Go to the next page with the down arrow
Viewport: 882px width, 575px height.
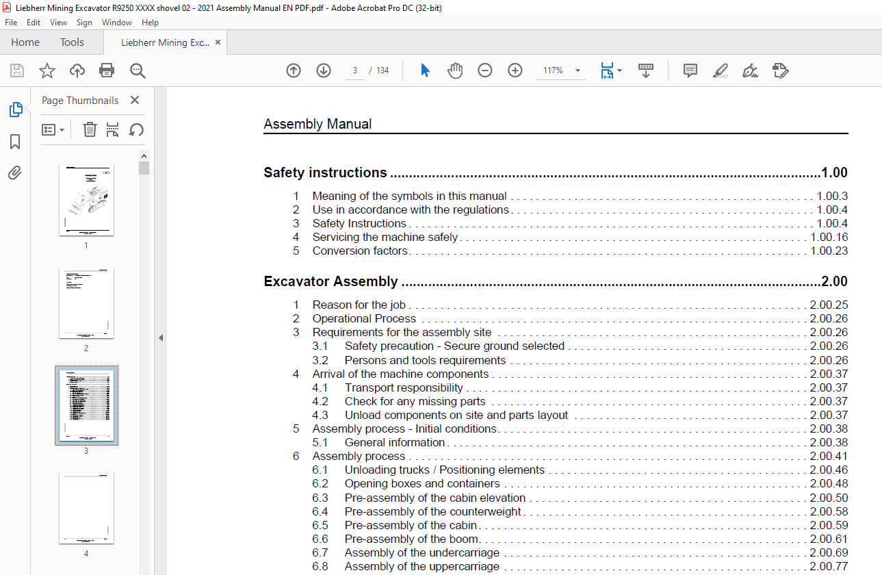324,71
